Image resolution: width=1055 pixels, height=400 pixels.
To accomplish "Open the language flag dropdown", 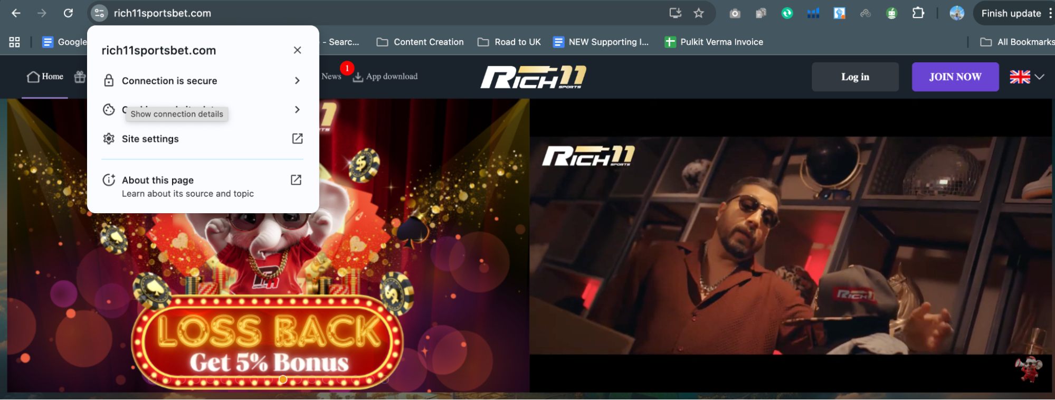I will tap(1027, 77).
